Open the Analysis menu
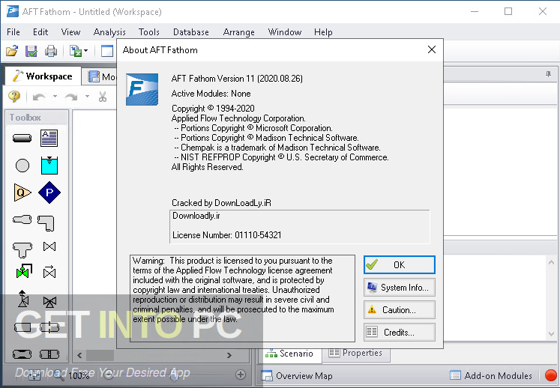Viewport: 560px width, 388px height. pyautogui.click(x=109, y=32)
